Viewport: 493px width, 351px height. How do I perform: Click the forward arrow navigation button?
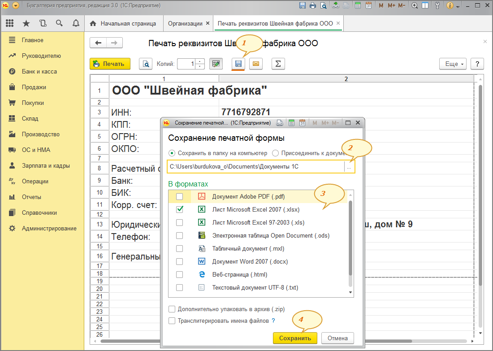(114, 43)
